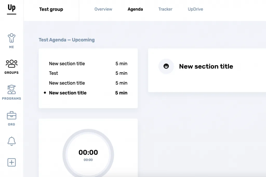Screen dimensions: 266x177
Task: Switch to the Overview tab
Action: click(103, 9)
